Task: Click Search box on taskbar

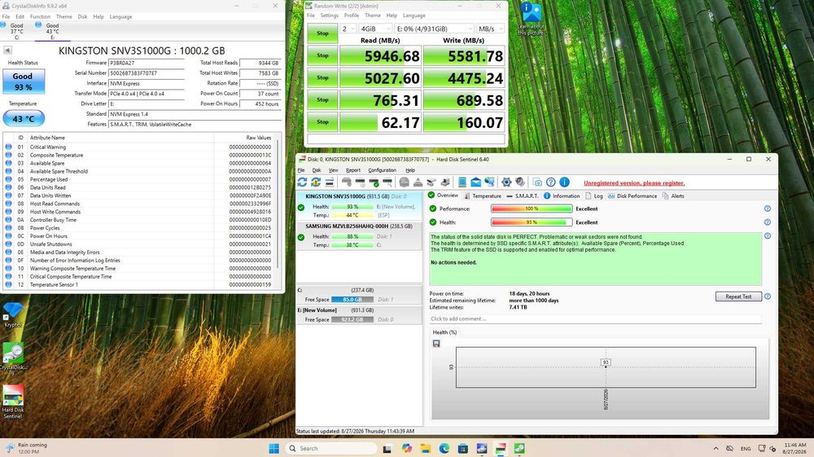Action: [331, 448]
